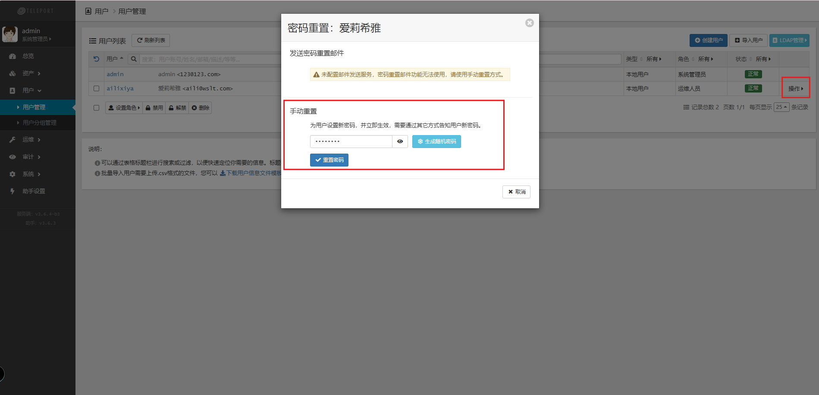This screenshot has width=819, height=395.
Task: Click the new password input field
Action: [x=351, y=142]
